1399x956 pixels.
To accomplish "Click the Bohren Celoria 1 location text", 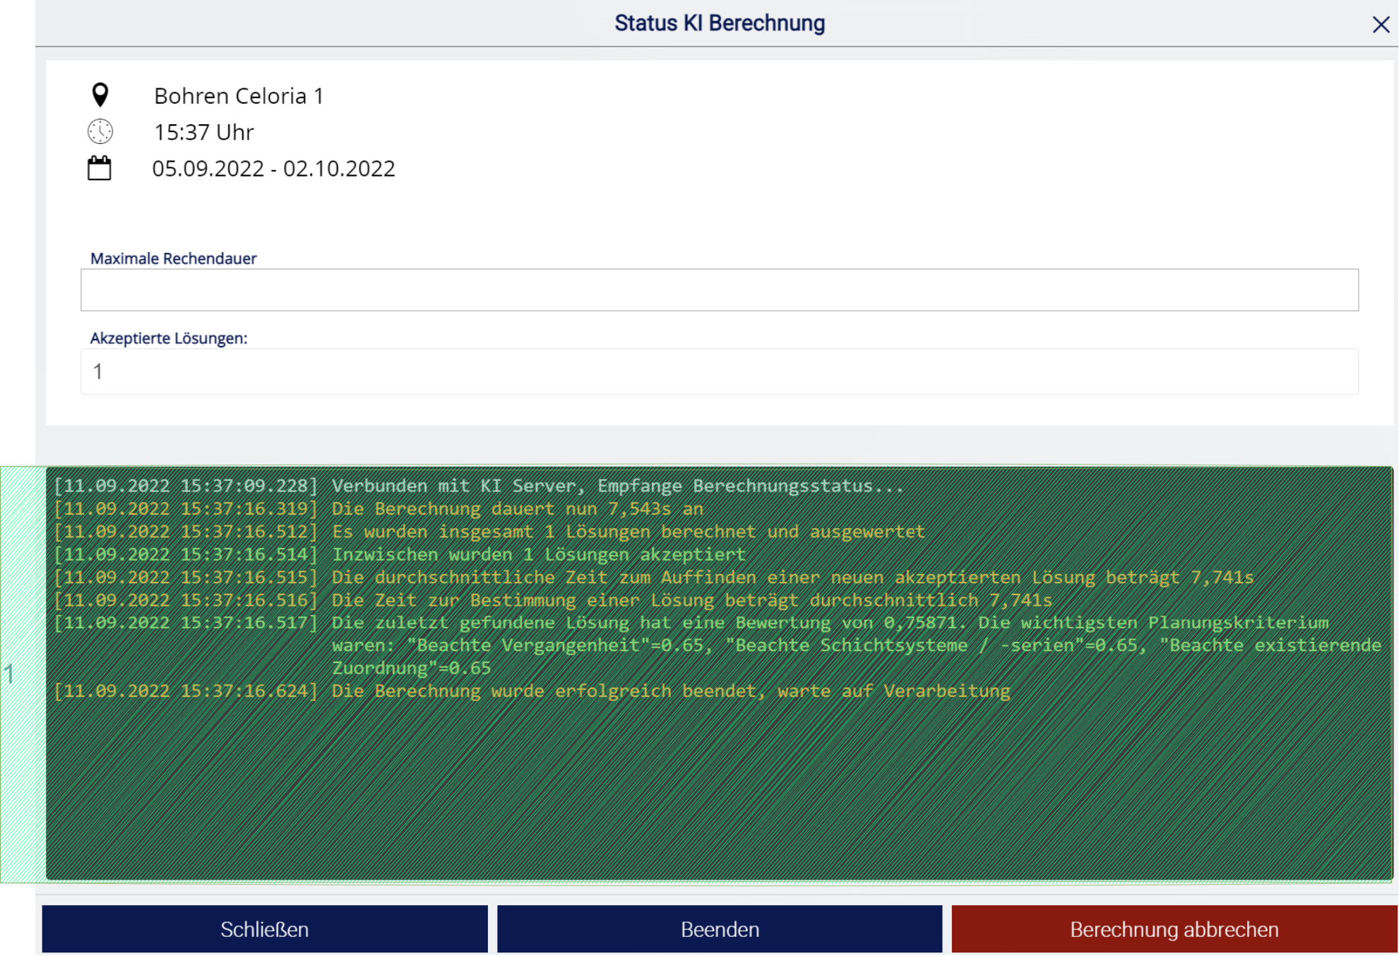I will pyautogui.click(x=239, y=96).
